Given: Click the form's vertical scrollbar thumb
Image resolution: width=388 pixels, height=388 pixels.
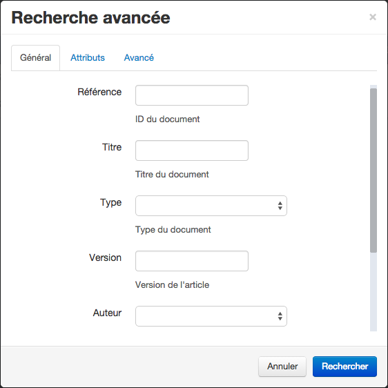Looking at the screenshot, I should 374,171.
